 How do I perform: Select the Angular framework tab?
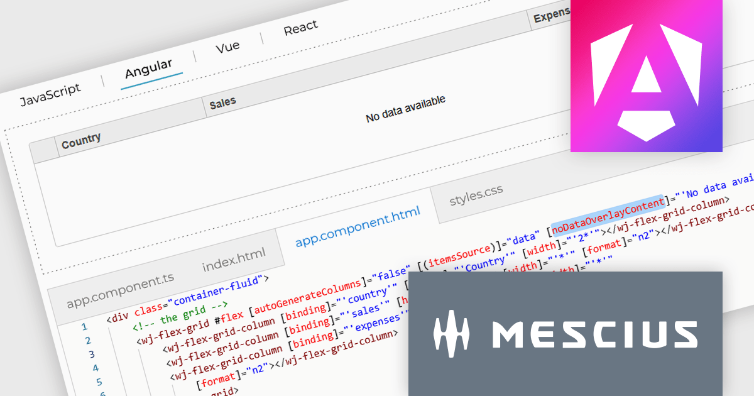[149, 69]
